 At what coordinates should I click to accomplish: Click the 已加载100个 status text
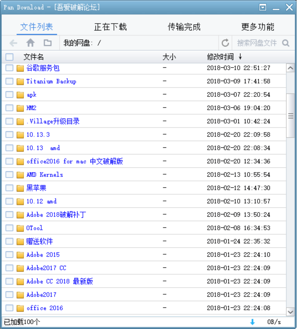click(x=22, y=321)
